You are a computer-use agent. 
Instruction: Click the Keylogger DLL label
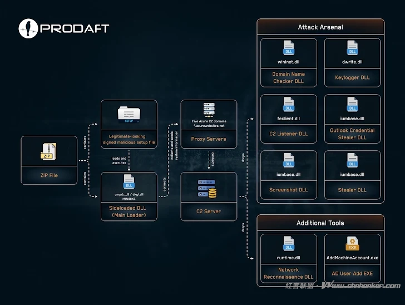pyautogui.click(x=352, y=77)
